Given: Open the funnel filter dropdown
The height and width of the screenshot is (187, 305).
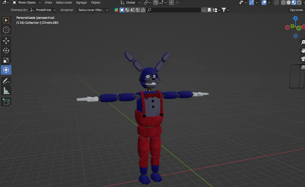Looking at the screenshot, I should [x=225, y=10].
